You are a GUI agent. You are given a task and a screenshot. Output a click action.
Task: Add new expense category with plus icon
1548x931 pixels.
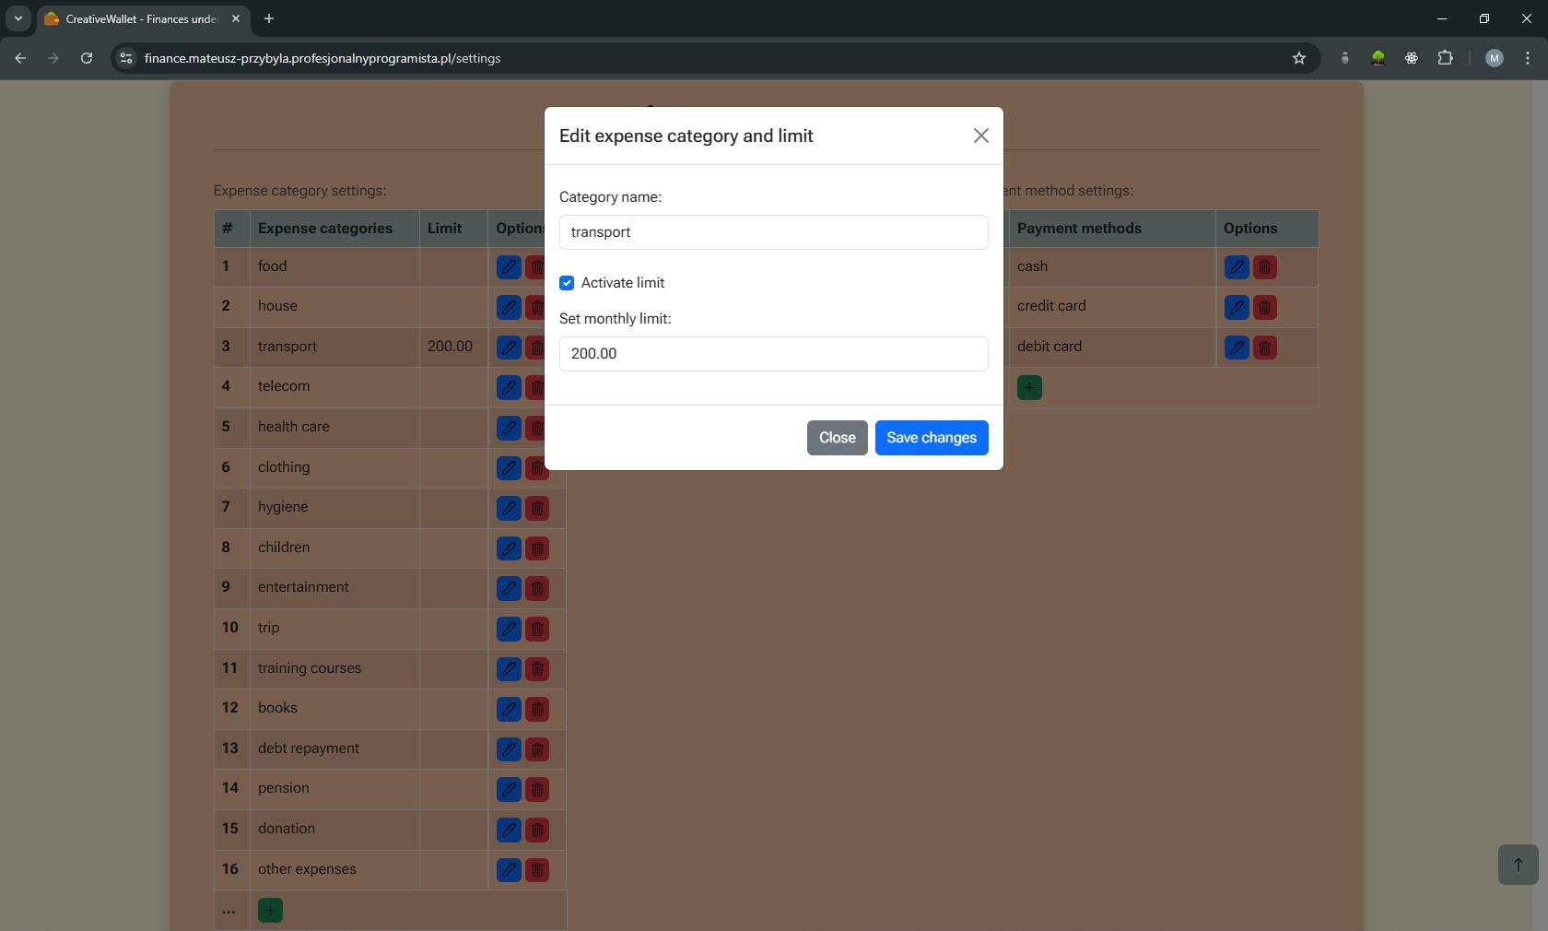[x=270, y=911]
